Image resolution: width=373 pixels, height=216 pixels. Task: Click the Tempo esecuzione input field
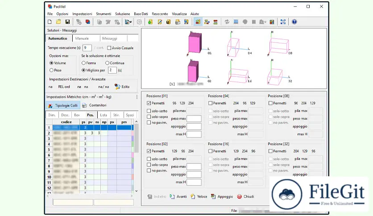pyautogui.click(x=87, y=48)
